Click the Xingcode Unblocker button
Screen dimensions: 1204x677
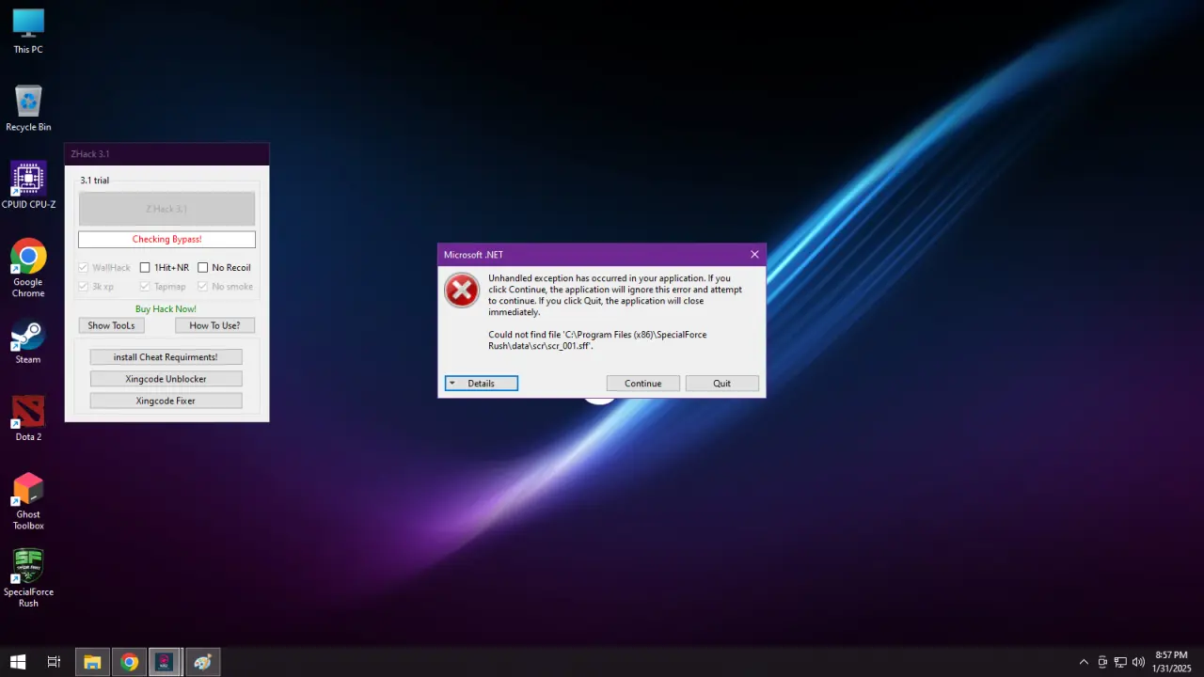[166, 379]
